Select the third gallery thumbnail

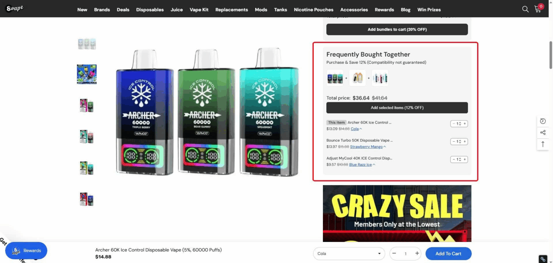coord(87,105)
